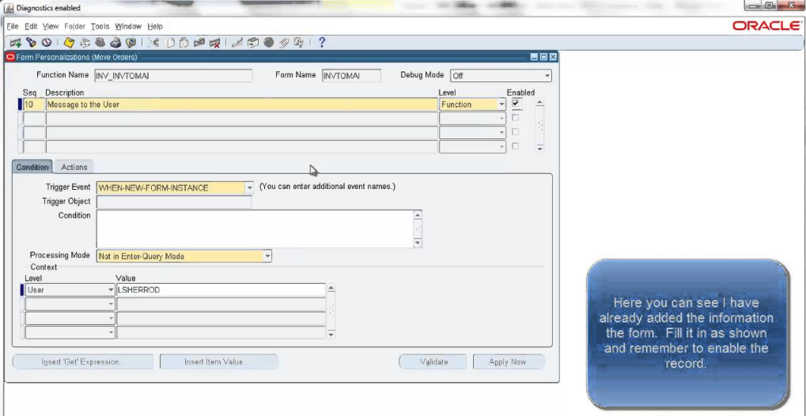The image size is (806, 416).
Task: Check the Enabled checkbox in second row
Action: pyautogui.click(x=516, y=118)
